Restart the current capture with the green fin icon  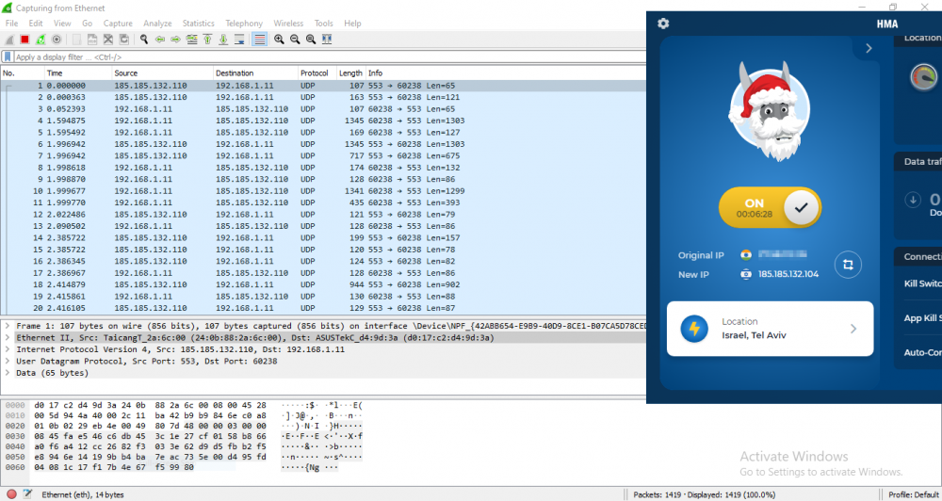pos(41,40)
